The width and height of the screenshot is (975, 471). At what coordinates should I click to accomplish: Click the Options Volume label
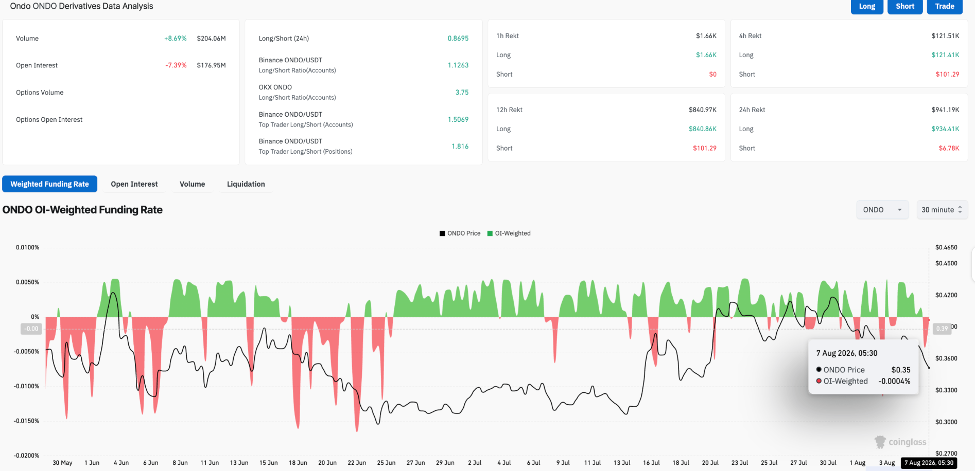[x=40, y=93]
